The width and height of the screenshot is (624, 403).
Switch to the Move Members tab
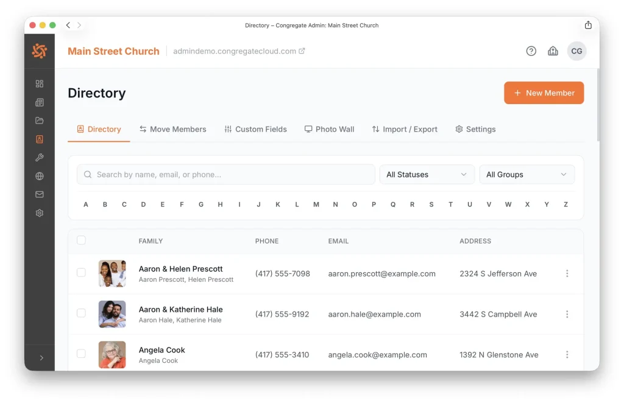click(172, 129)
